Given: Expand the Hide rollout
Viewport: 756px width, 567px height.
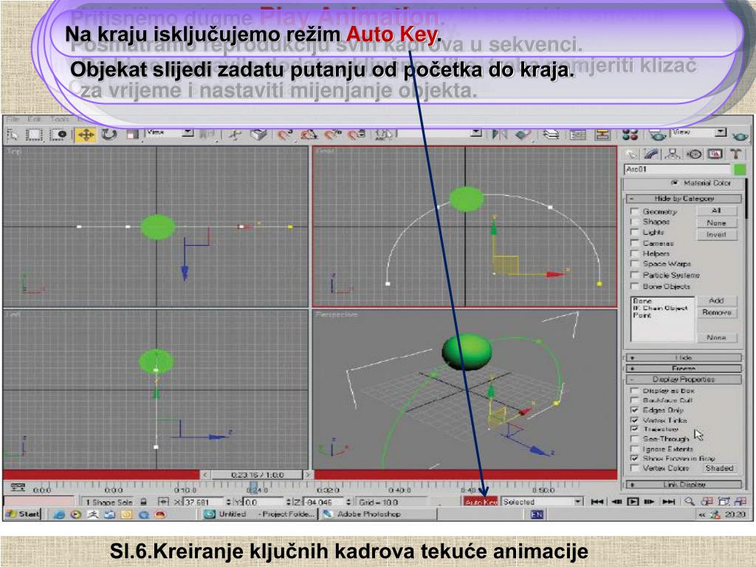Looking at the screenshot, I should (684, 358).
